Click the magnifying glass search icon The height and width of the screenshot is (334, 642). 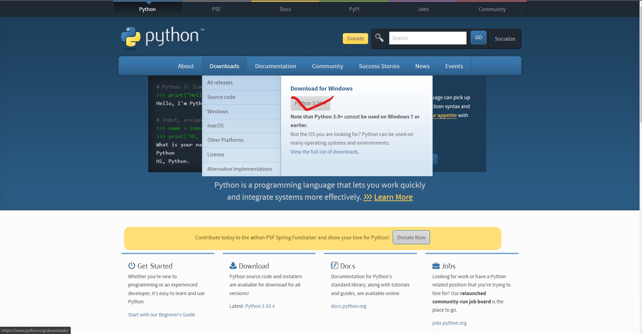tap(380, 38)
